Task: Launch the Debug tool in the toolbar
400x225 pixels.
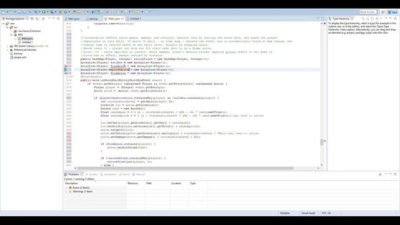Action: pyautogui.click(x=36, y=12)
